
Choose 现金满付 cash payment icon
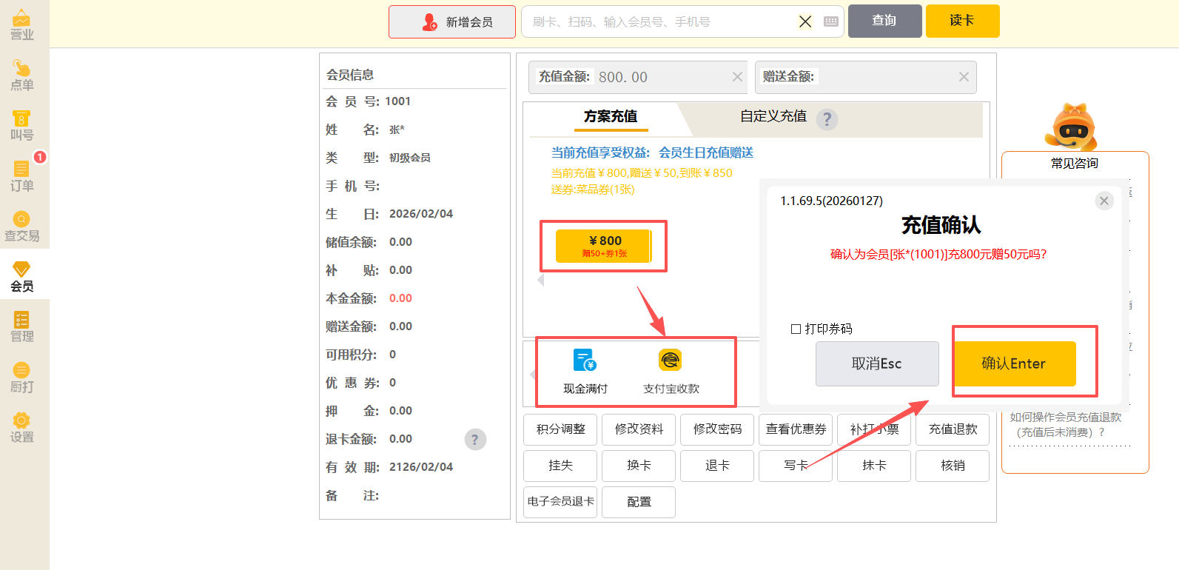[x=585, y=372]
